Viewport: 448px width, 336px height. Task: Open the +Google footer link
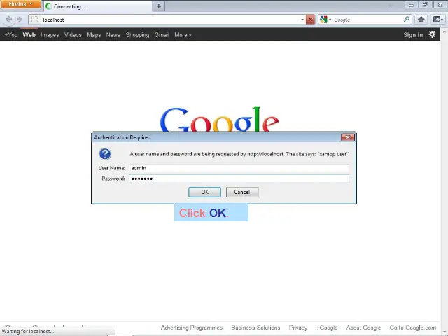pyautogui.click(x=327, y=328)
